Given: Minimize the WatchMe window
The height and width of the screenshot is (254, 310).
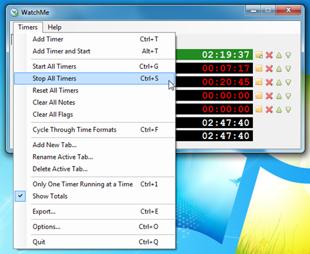Looking at the screenshot, I should point(254,11).
